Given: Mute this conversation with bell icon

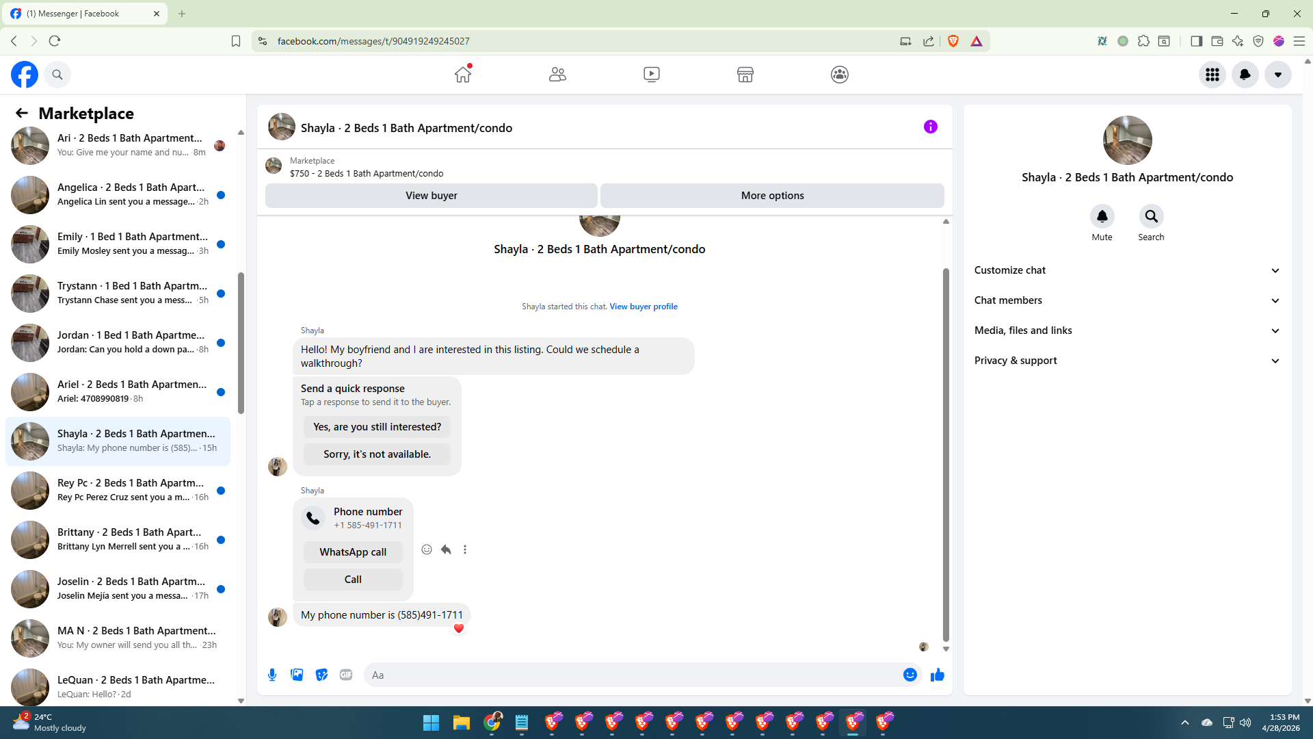Looking at the screenshot, I should [x=1102, y=216].
